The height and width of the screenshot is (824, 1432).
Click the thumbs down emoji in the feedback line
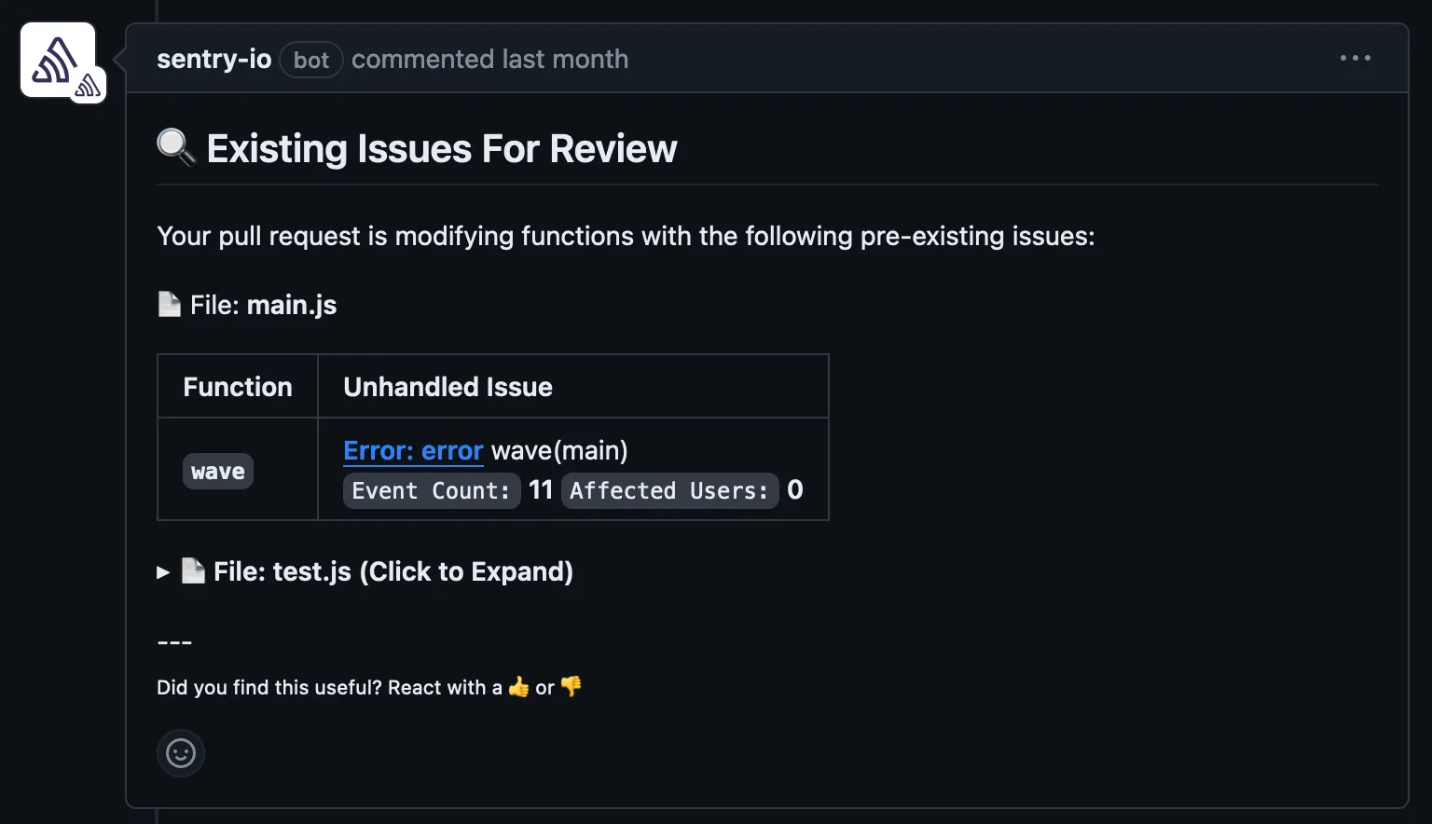point(571,687)
